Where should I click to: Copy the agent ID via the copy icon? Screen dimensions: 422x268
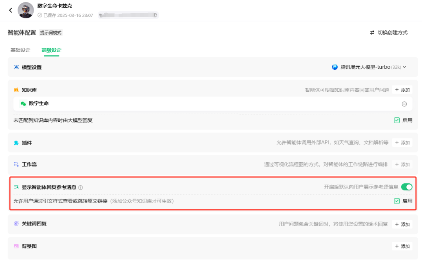pyautogui.click(x=156, y=15)
